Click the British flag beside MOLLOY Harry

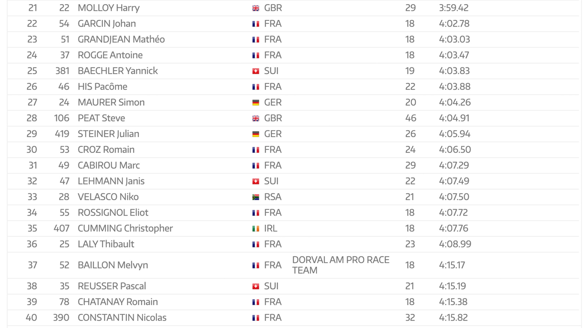(x=256, y=8)
